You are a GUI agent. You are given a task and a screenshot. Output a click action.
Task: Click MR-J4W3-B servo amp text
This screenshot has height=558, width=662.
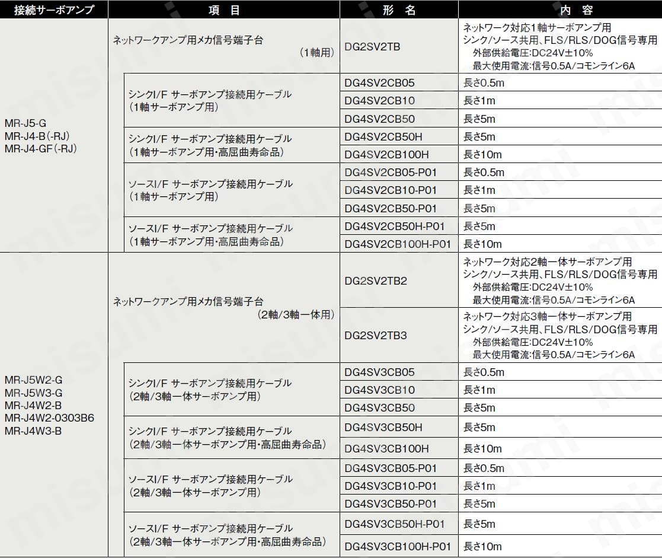pos(33,431)
